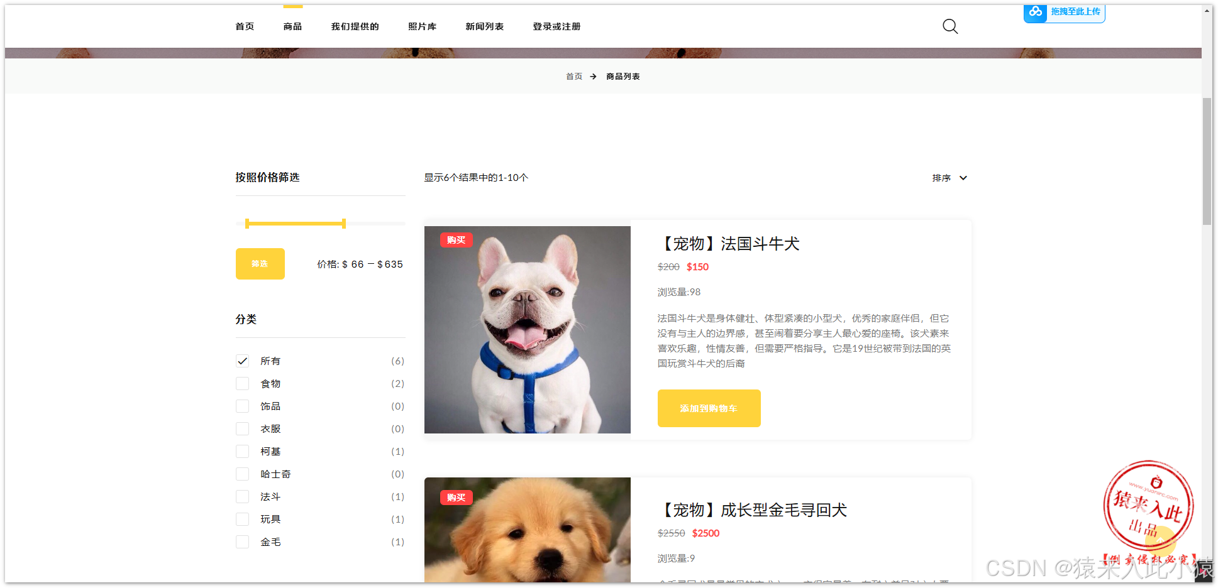The height and width of the screenshot is (588, 1218).
Task: Check the 食物 category checkbox
Action: pyautogui.click(x=242, y=383)
